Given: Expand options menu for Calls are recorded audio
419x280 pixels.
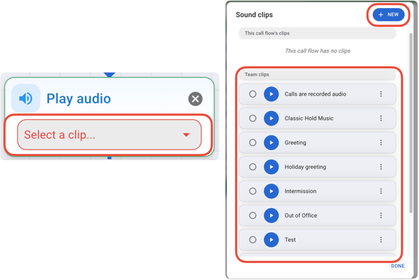Looking at the screenshot, I should click(x=381, y=94).
